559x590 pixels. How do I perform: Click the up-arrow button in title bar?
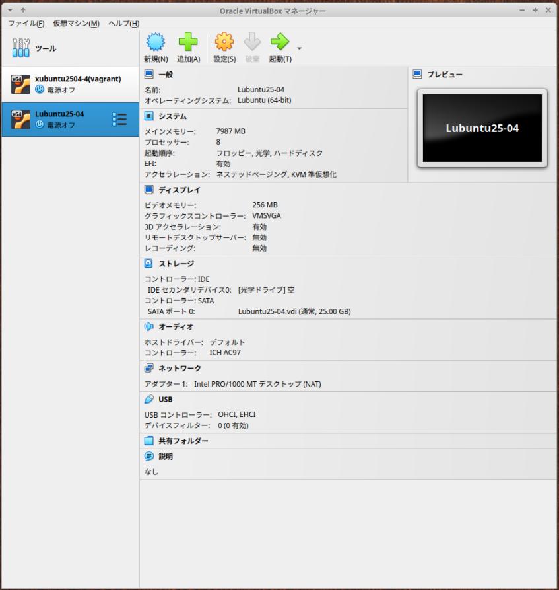click(x=23, y=10)
